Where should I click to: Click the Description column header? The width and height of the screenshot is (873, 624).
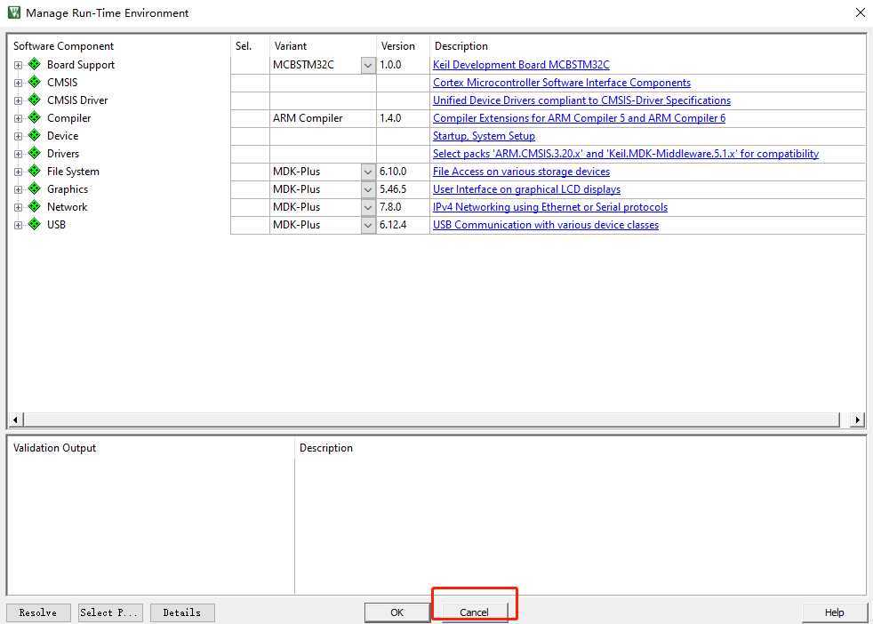[x=461, y=46]
